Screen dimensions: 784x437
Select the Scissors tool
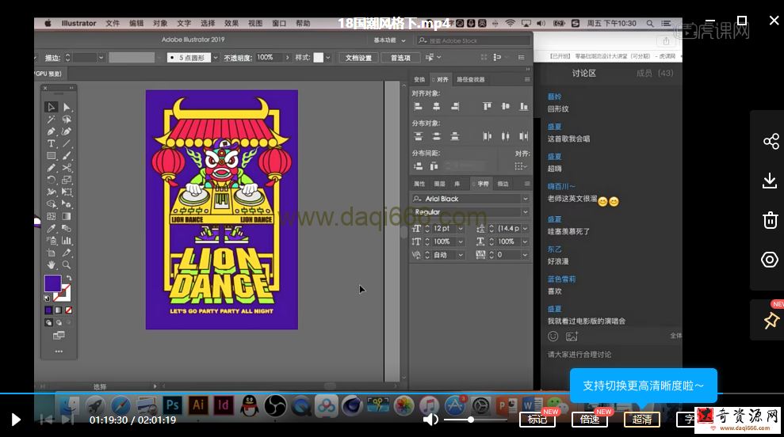pos(67,168)
